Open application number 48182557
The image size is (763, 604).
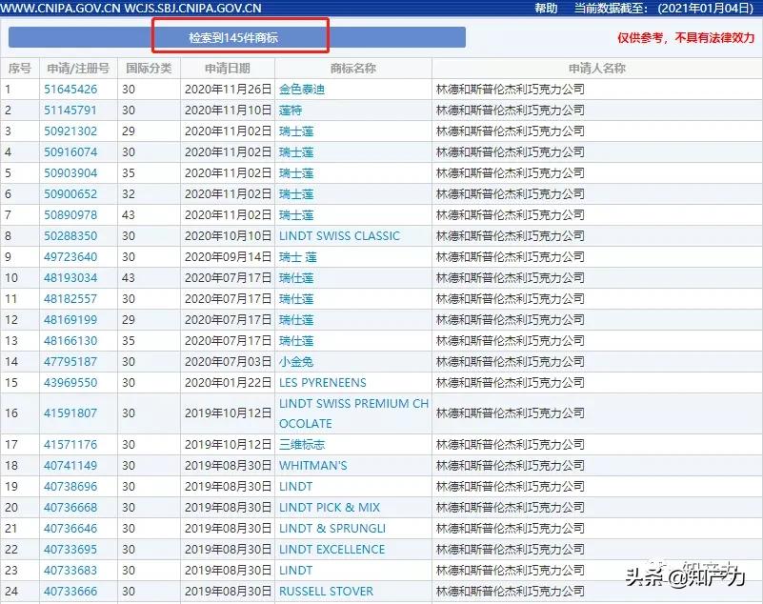click(x=70, y=298)
